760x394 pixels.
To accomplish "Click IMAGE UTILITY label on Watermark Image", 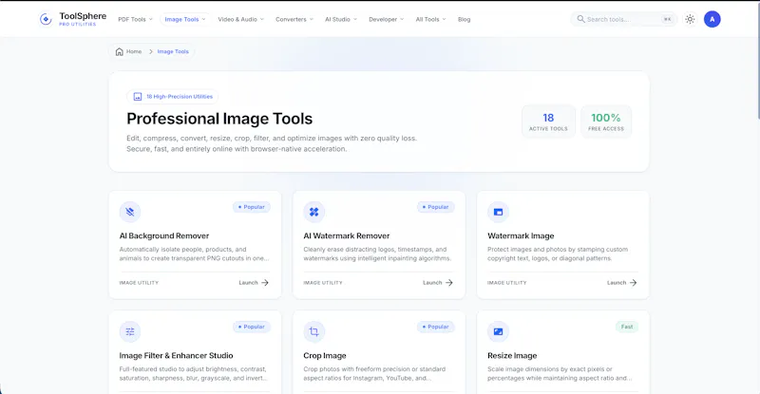I will (x=507, y=283).
